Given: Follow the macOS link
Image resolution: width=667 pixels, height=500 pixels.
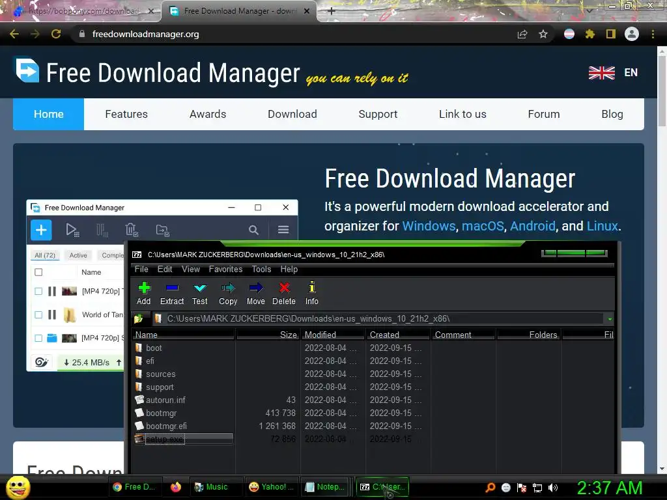Looking at the screenshot, I should [483, 226].
